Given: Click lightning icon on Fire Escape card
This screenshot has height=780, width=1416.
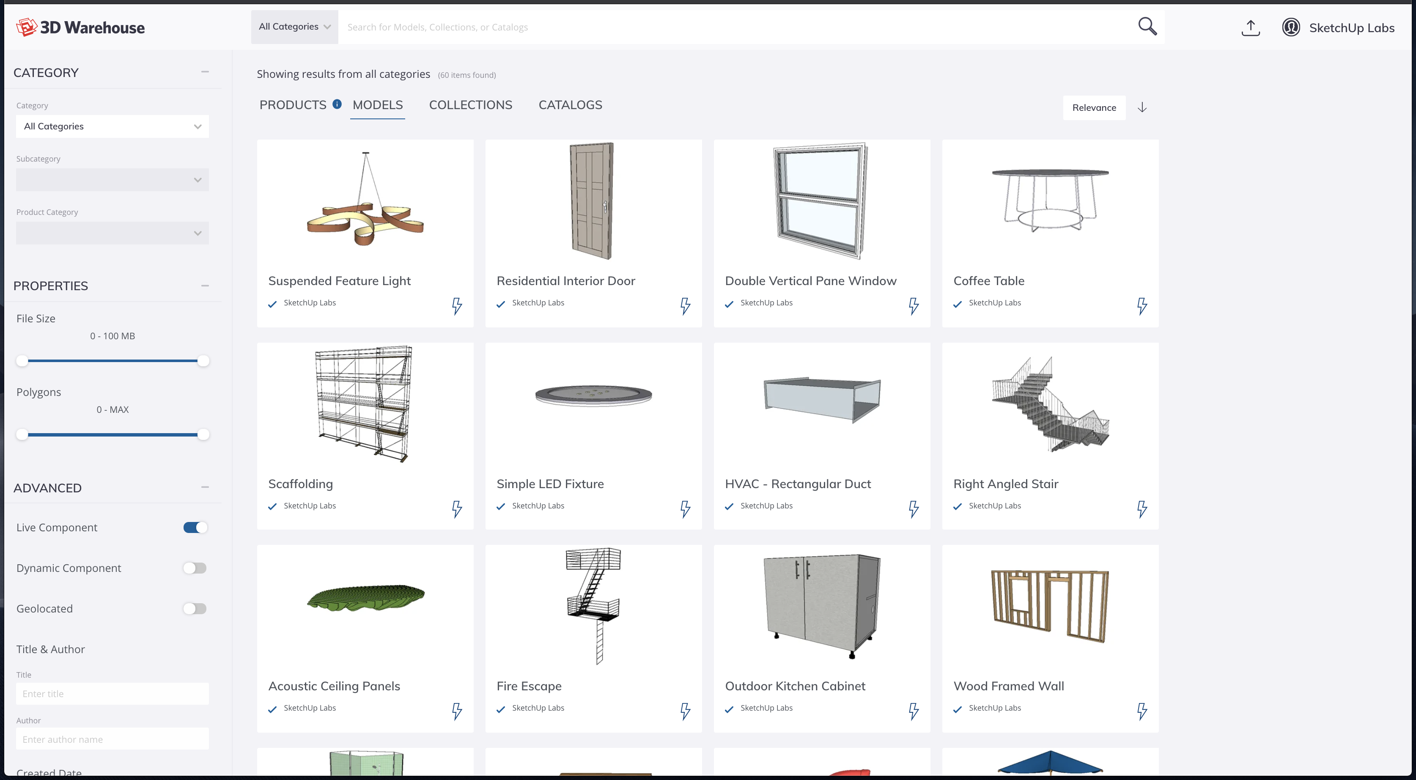Looking at the screenshot, I should pyautogui.click(x=685, y=711).
